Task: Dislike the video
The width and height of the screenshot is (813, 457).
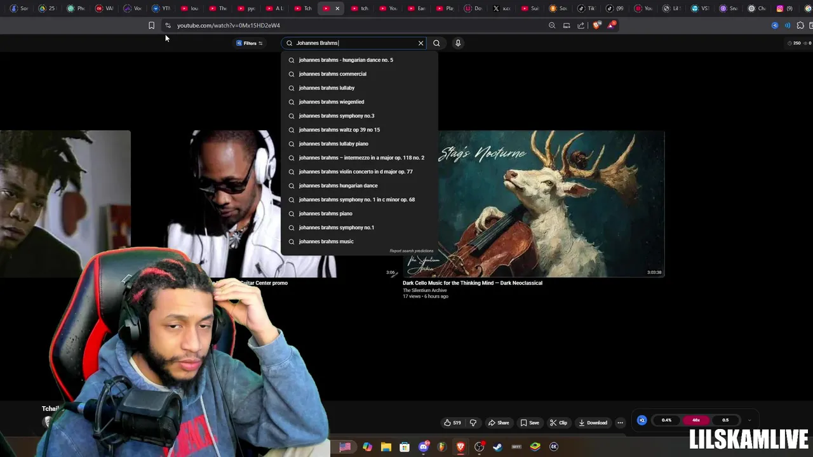Action: click(x=473, y=423)
